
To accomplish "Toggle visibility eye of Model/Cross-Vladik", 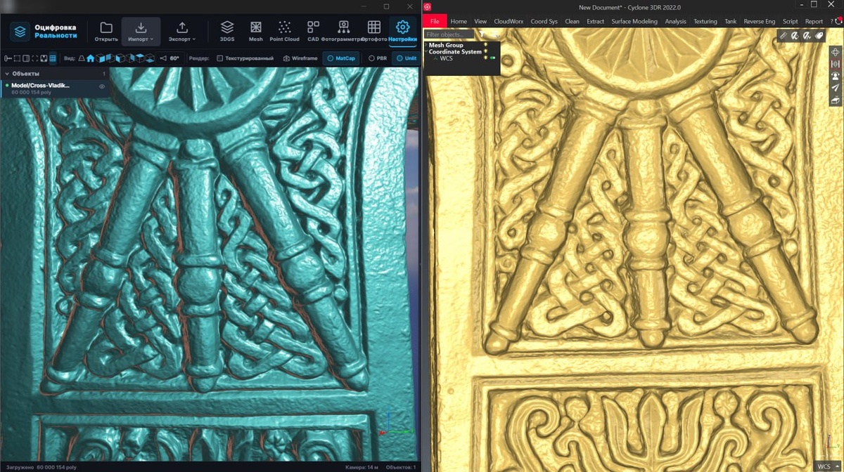I will point(102,86).
